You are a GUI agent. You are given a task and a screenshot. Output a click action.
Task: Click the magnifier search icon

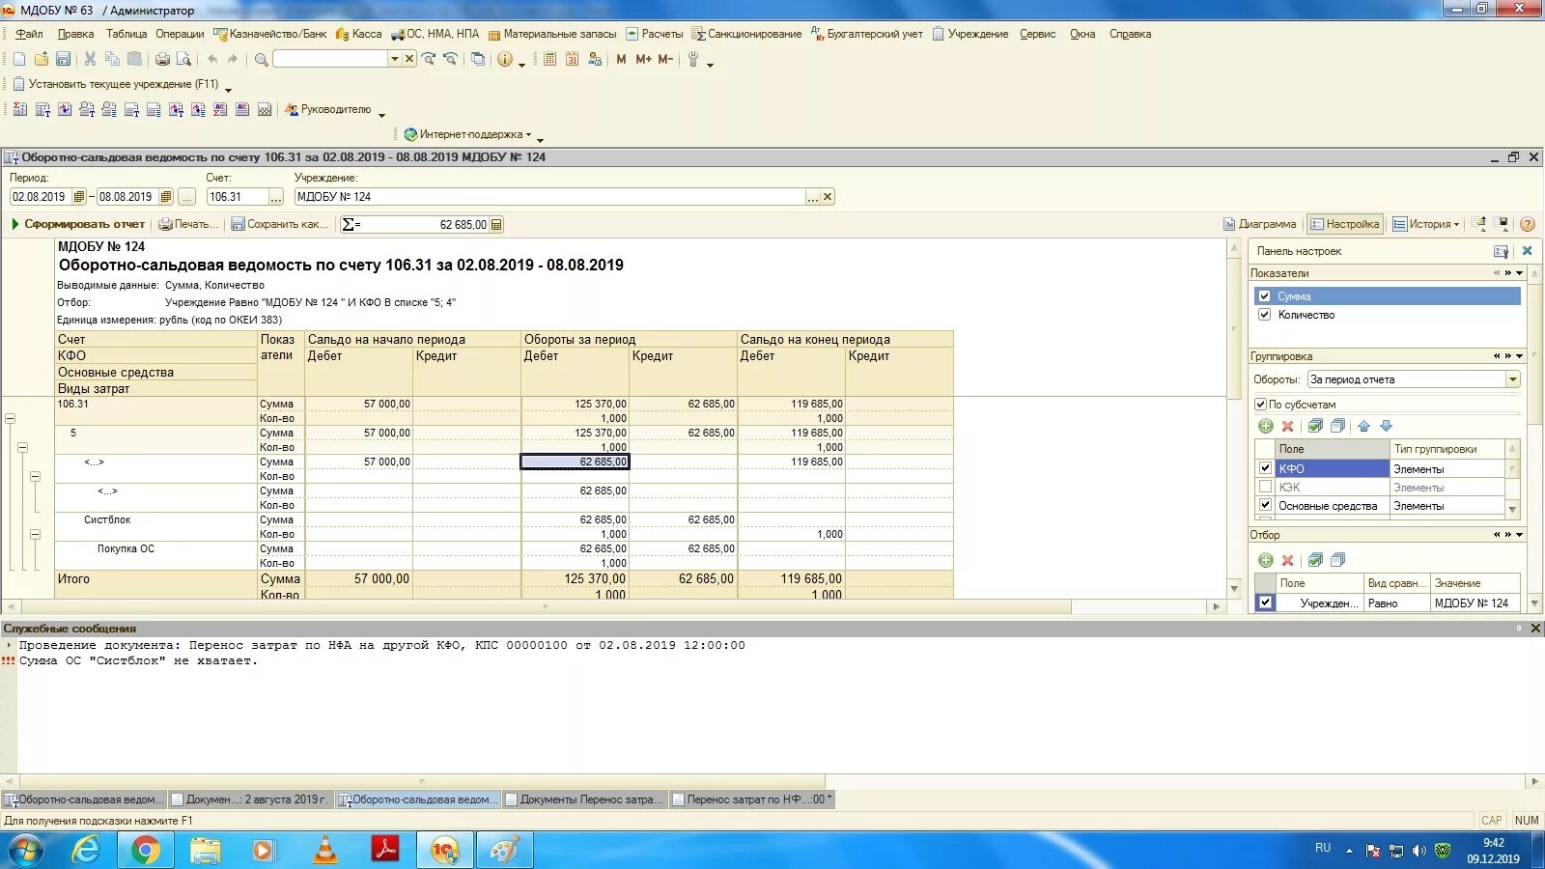[261, 59]
